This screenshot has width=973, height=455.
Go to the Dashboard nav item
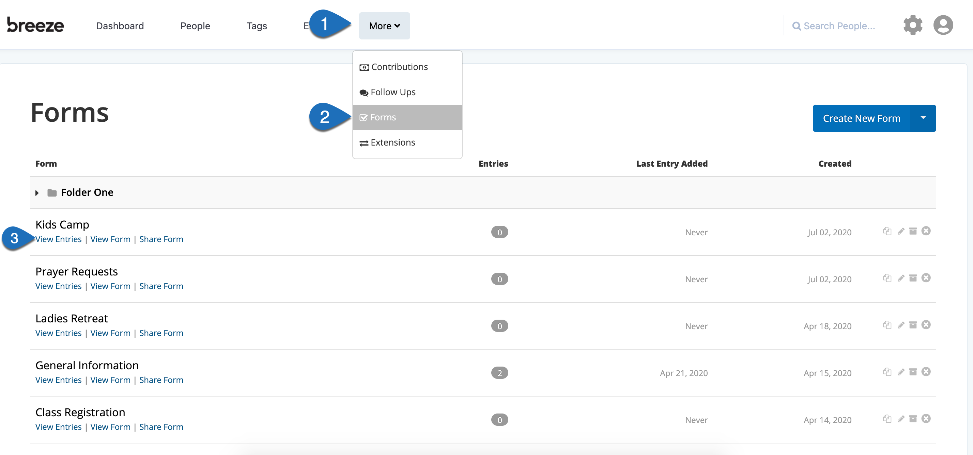click(x=120, y=26)
